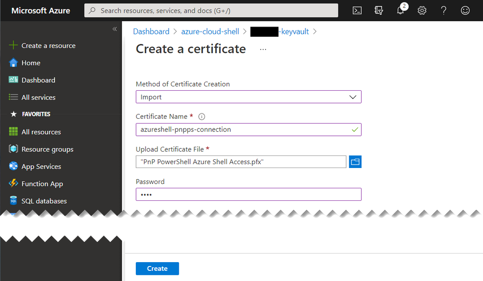Click the Function App lightning icon
483x281 pixels.
coord(13,183)
